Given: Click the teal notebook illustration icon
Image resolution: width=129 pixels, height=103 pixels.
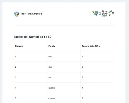Looking at the screenshot, I should pos(96,13).
